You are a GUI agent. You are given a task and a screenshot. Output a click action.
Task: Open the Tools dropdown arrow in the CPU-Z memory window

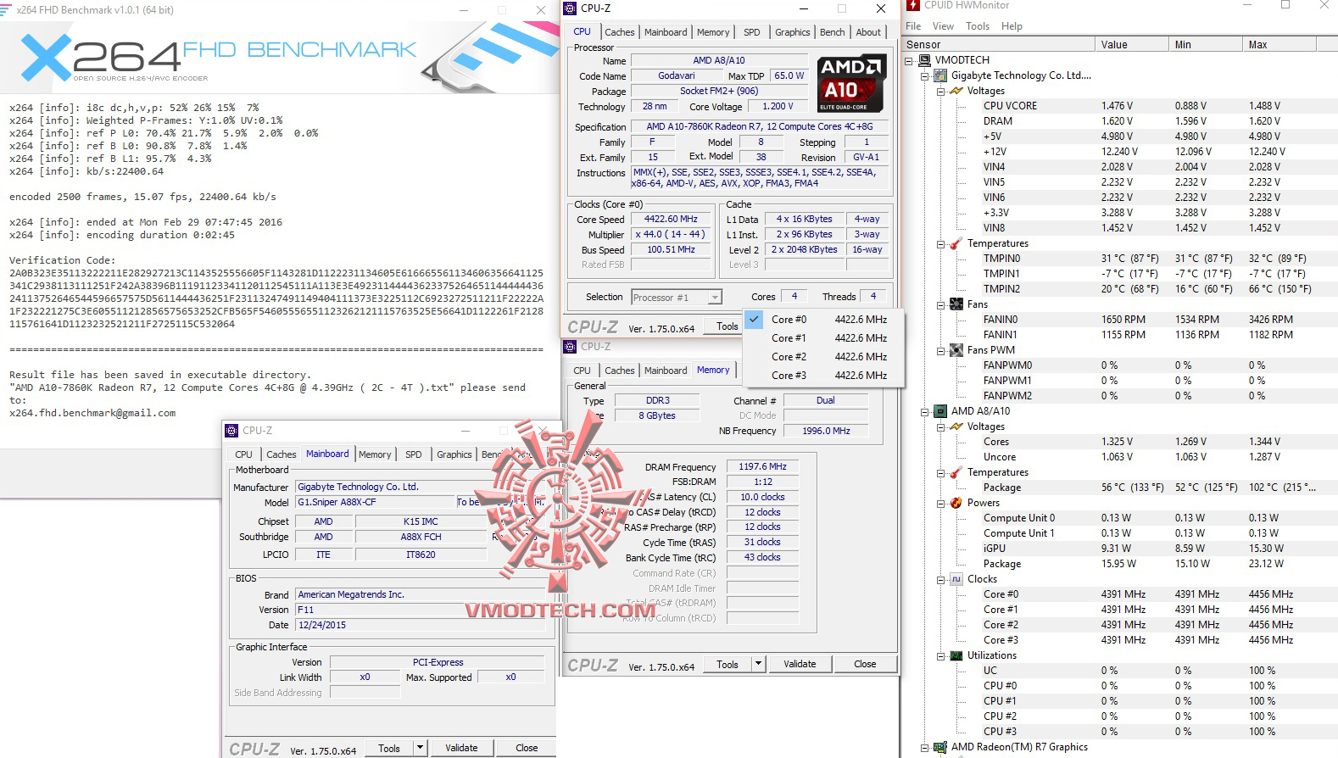759,664
